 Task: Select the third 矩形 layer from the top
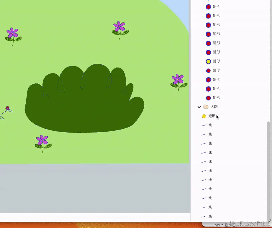coord(216,25)
